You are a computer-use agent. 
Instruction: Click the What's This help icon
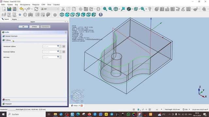point(20,15)
